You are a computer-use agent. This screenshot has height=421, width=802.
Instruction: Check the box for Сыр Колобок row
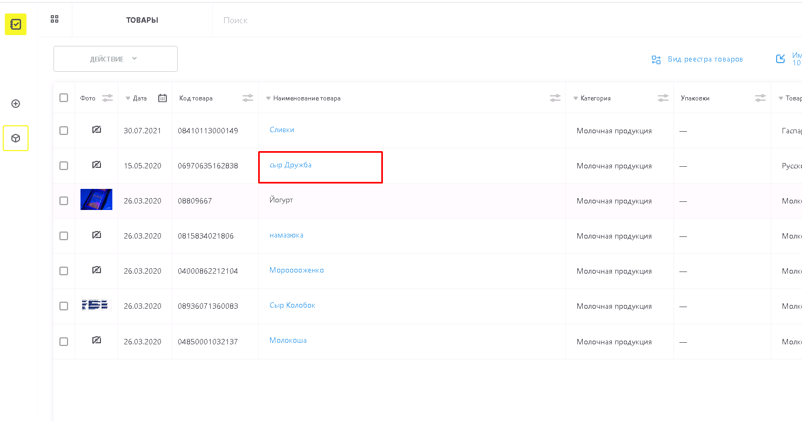coord(64,306)
